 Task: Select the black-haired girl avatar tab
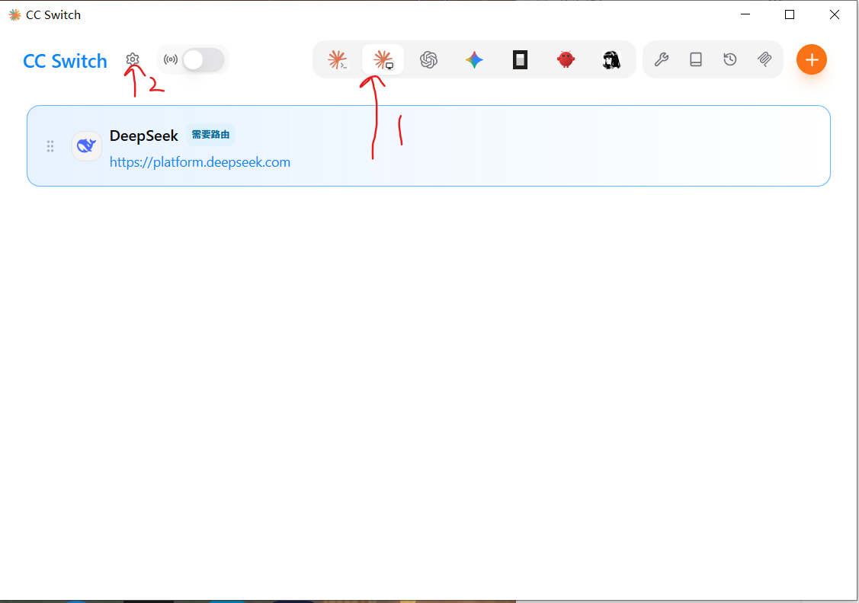(x=611, y=59)
